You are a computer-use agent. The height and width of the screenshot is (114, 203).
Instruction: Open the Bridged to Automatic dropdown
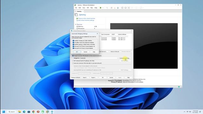(x=99, y=58)
